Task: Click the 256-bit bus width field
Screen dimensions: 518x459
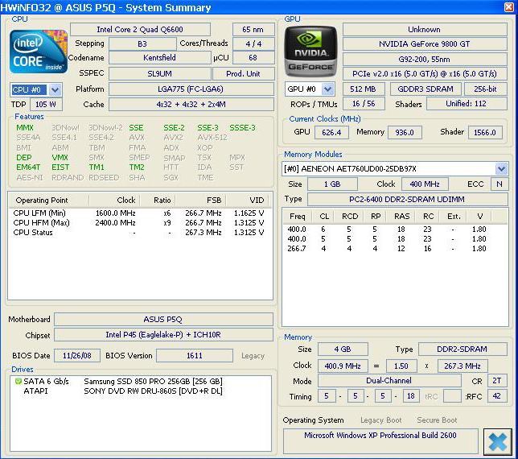Action: (485, 89)
